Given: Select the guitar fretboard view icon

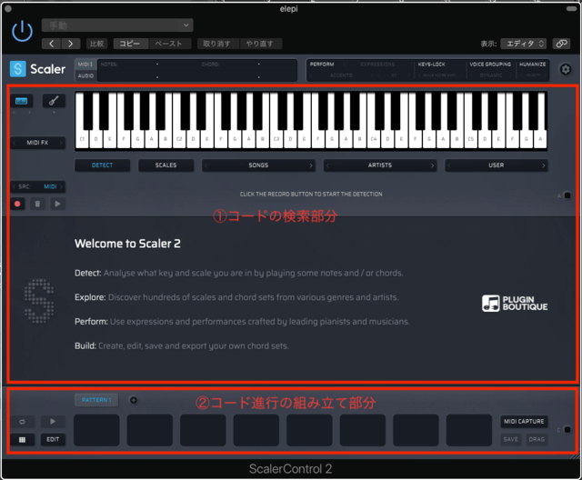Looking at the screenshot, I should point(54,101).
